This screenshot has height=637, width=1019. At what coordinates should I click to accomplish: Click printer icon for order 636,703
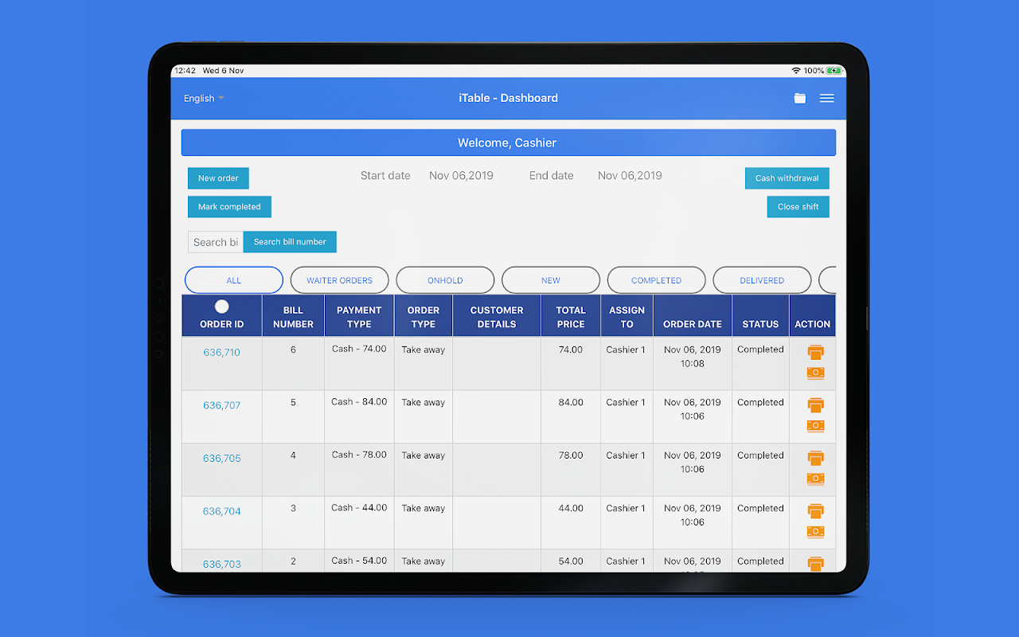(x=815, y=564)
